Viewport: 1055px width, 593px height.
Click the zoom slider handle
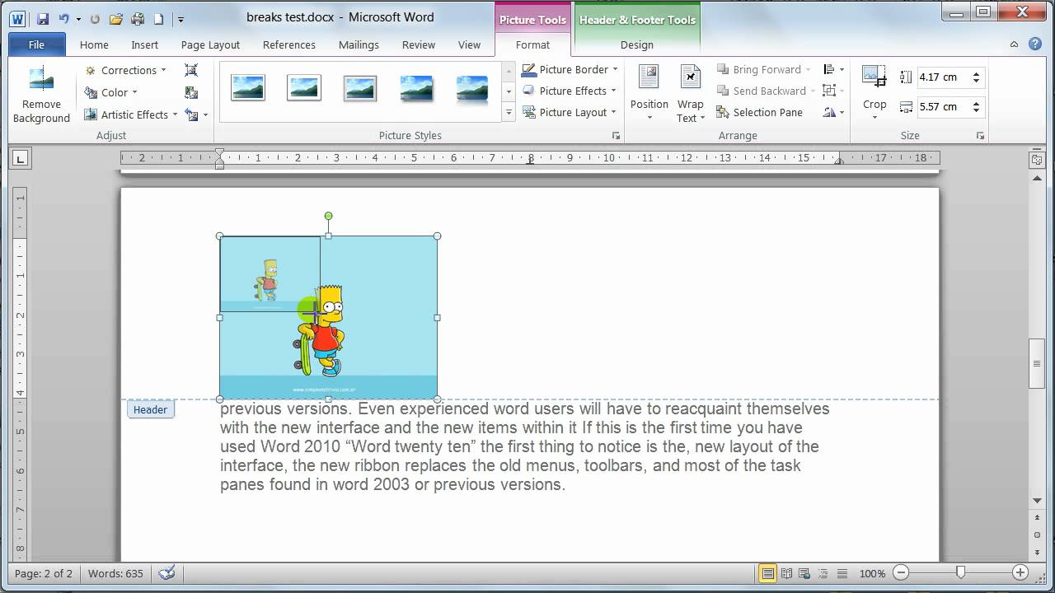click(960, 572)
